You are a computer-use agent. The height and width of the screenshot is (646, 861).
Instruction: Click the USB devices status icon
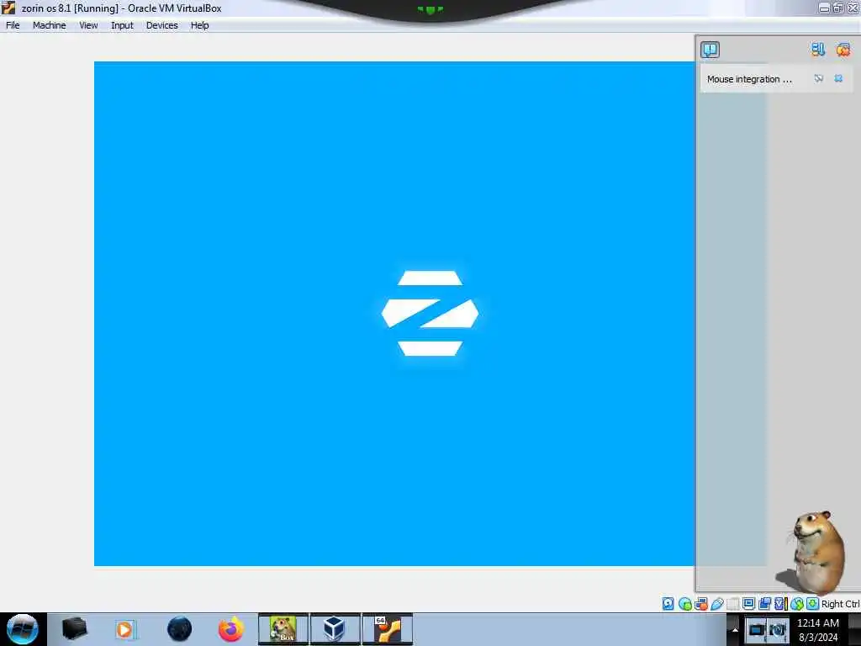tap(716, 604)
